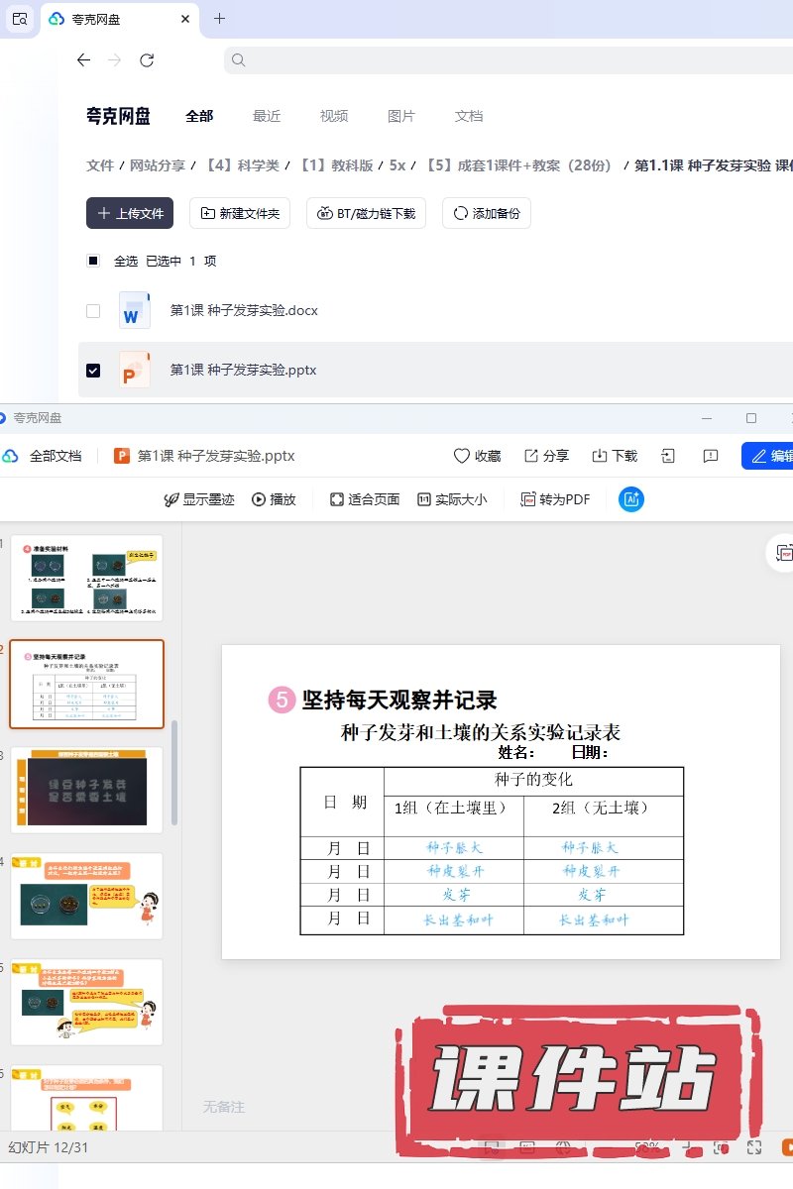This screenshot has width=793, height=1189.
Task: Click the fullscreen icon in status bar
Action: tap(754, 1147)
